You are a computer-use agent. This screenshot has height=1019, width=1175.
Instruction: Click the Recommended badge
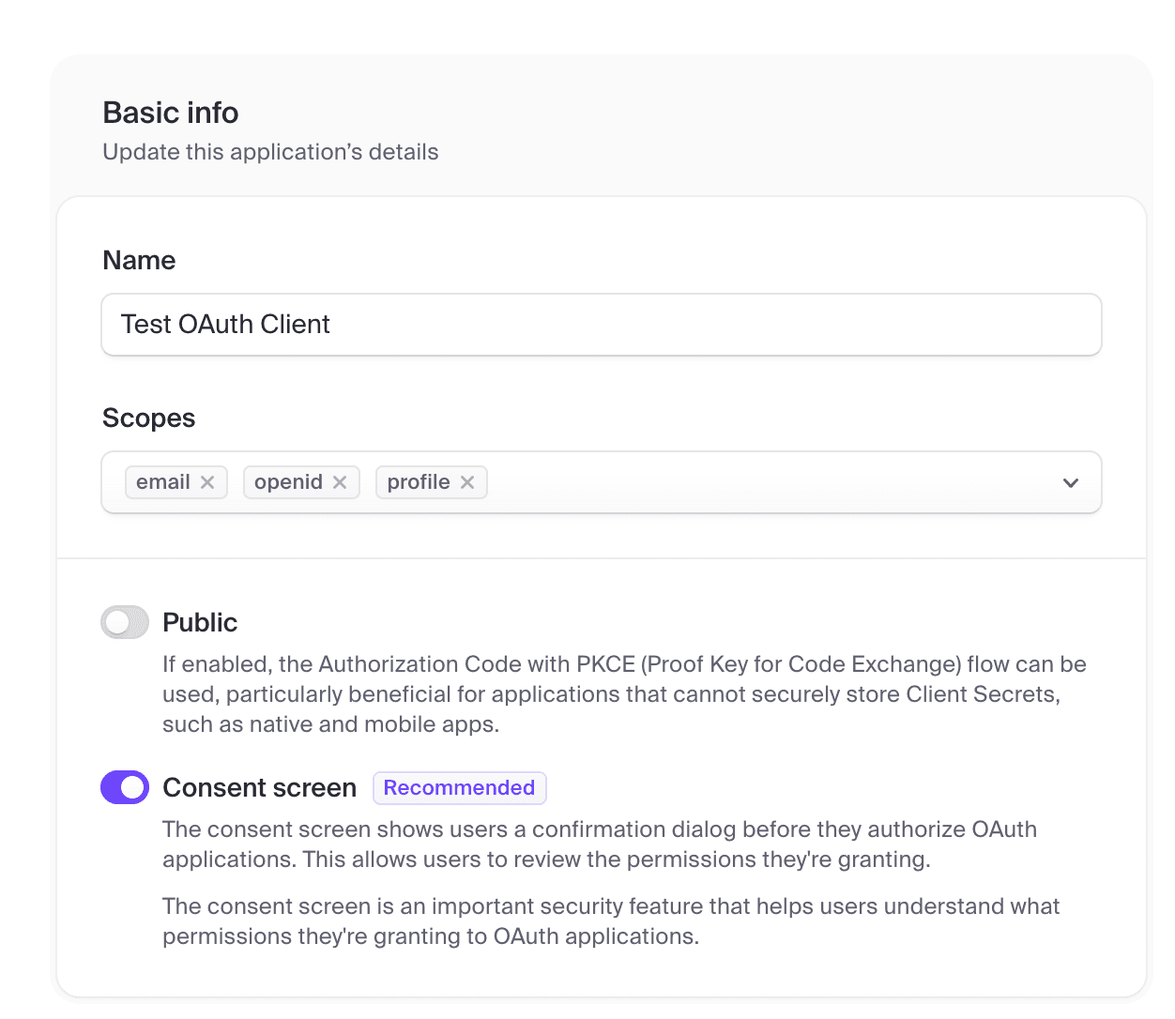[x=460, y=788]
